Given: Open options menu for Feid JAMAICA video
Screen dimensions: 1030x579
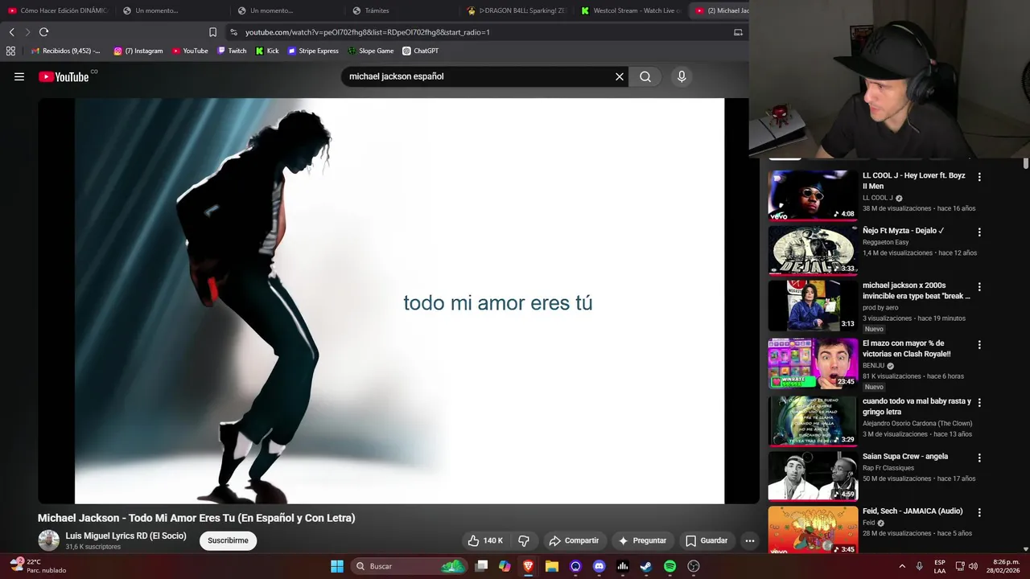Looking at the screenshot, I should point(979,512).
